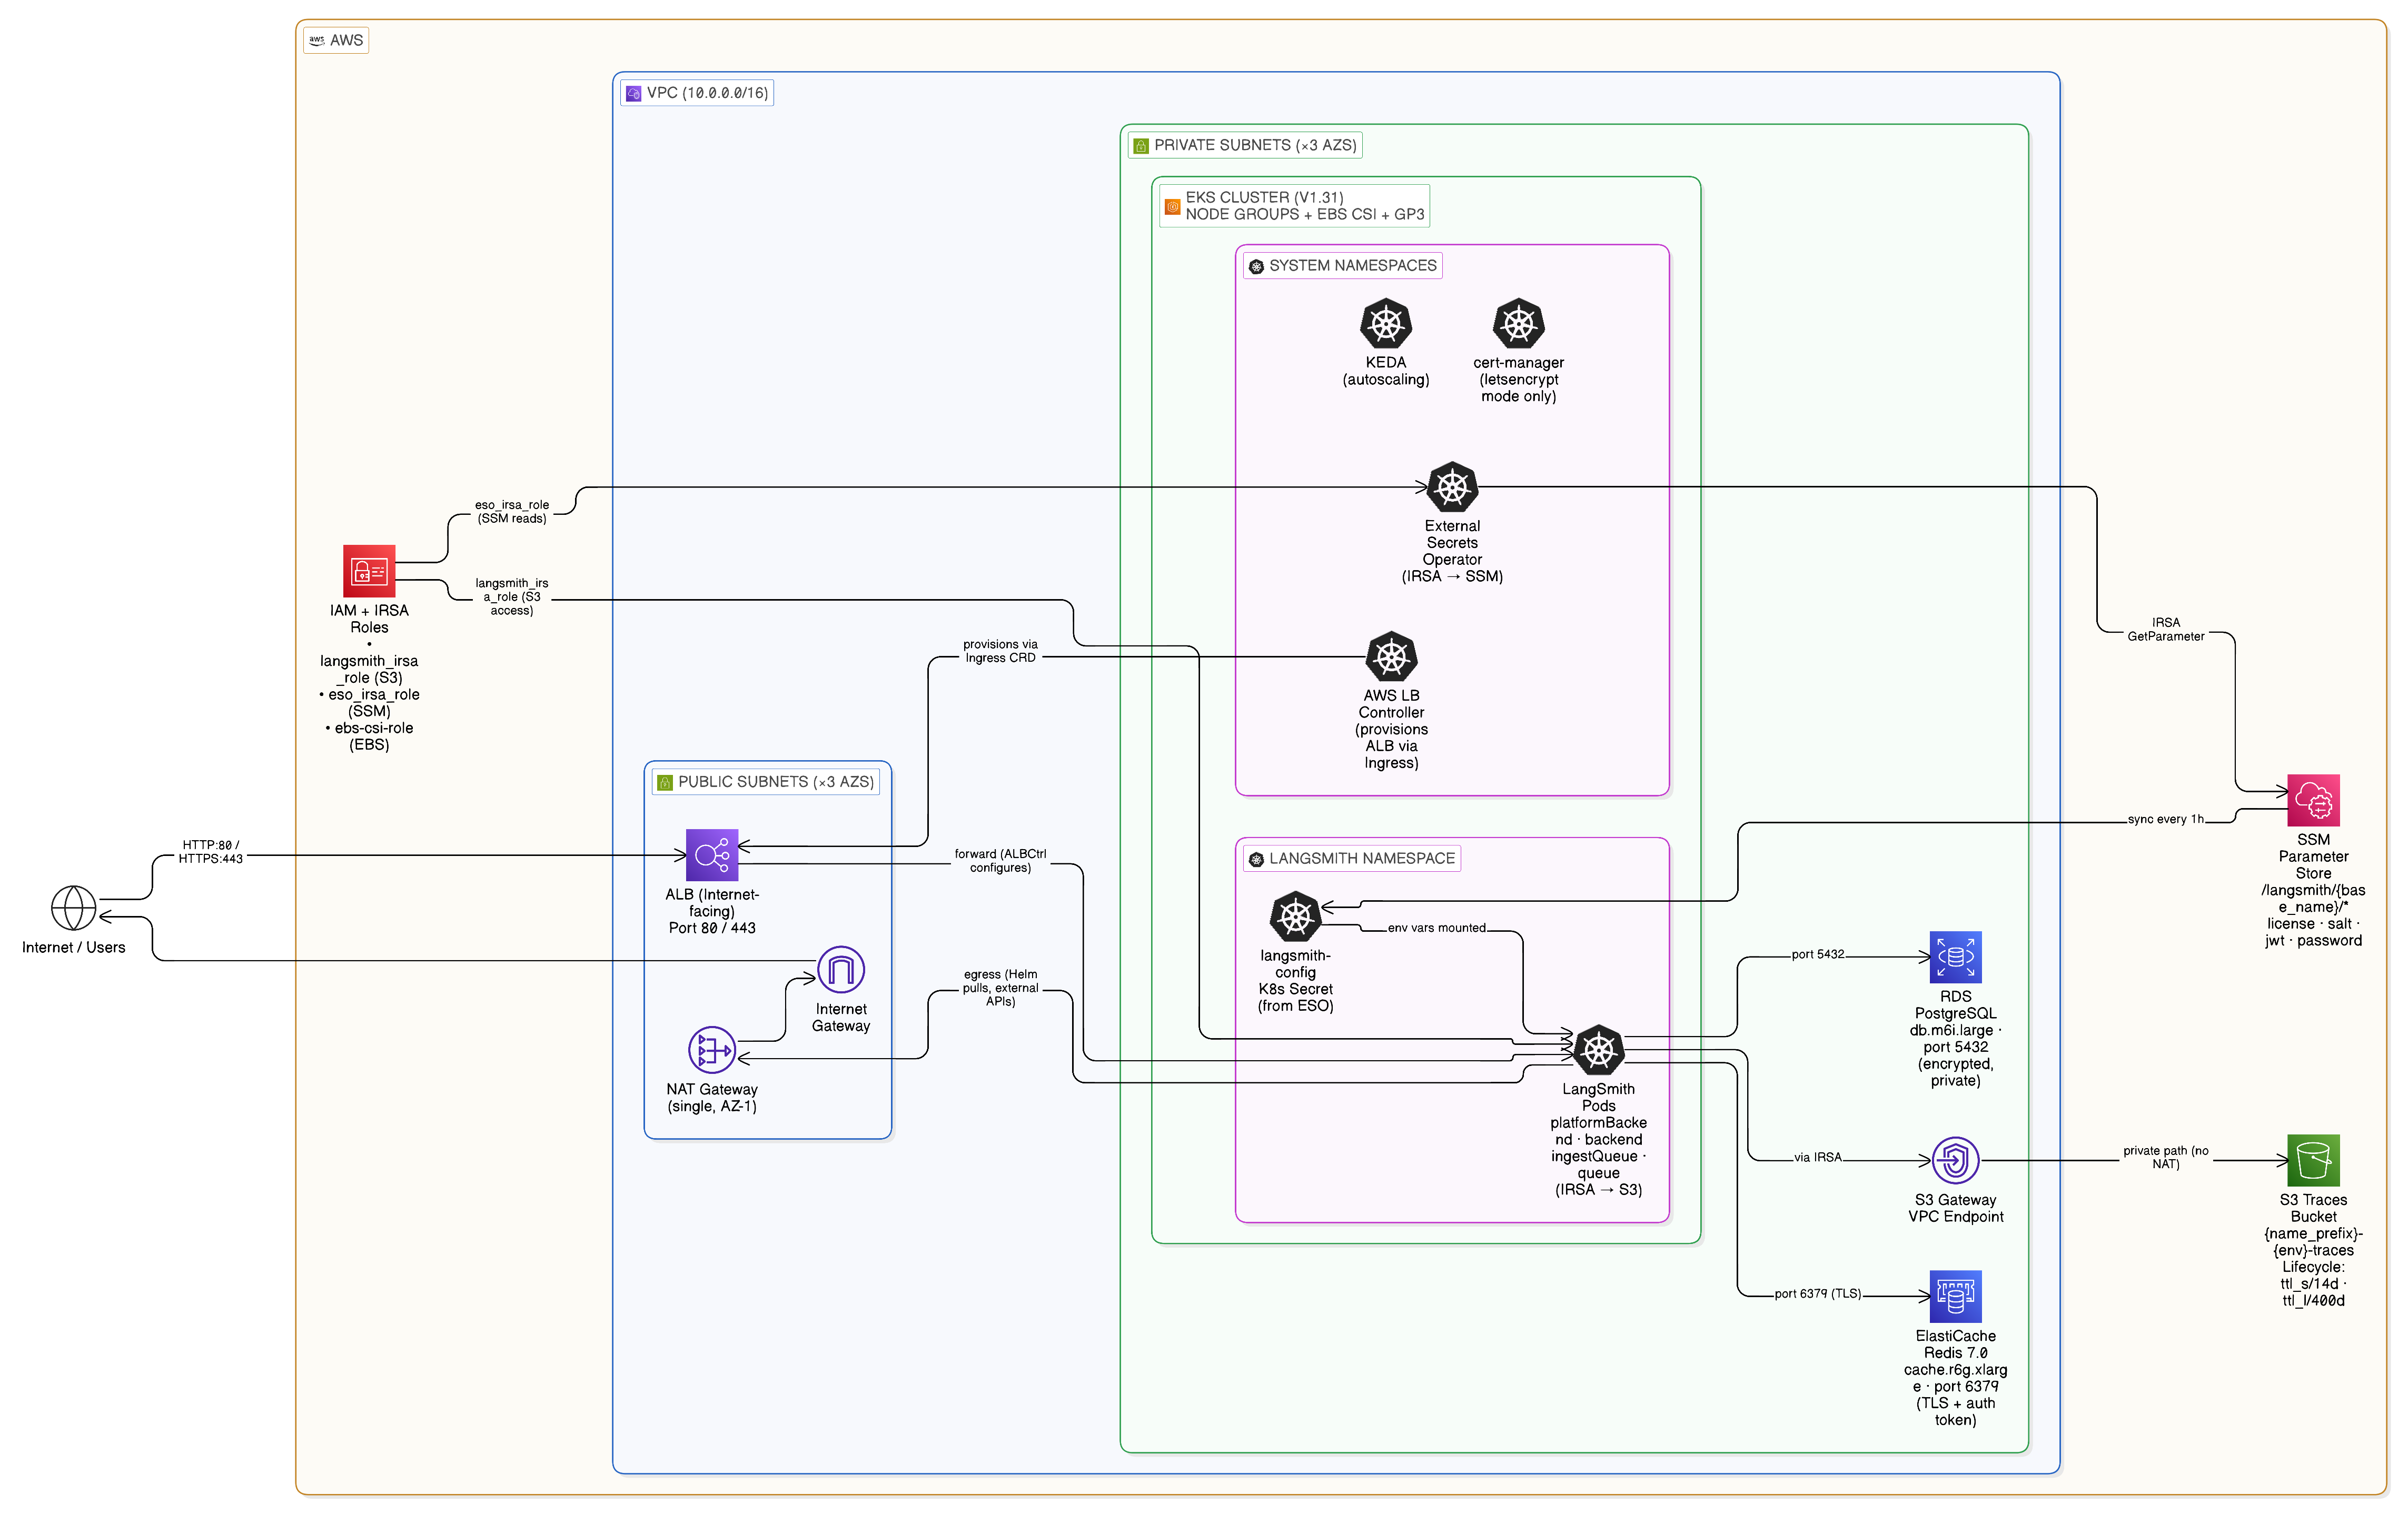
Task: Select the RDS PostgreSQL icon
Action: 1956,958
